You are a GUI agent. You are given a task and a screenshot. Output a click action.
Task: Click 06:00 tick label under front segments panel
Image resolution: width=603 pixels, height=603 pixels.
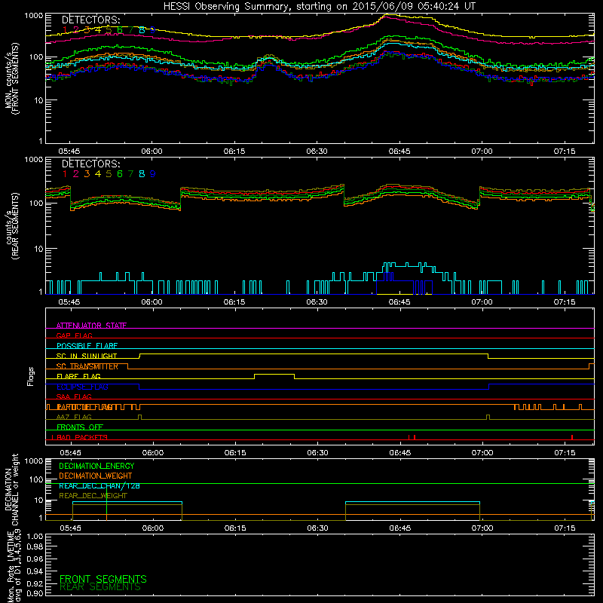click(152, 152)
